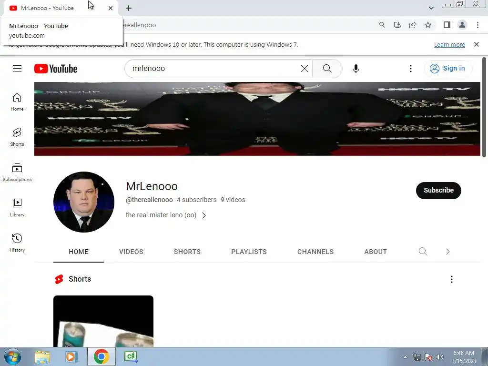The height and width of the screenshot is (366, 488).
Task: Open the Shorts video thumbnail
Action: pyautogui.click(x=103, y=321)
